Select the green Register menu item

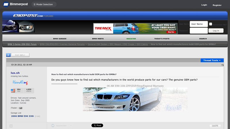[131, 39]
